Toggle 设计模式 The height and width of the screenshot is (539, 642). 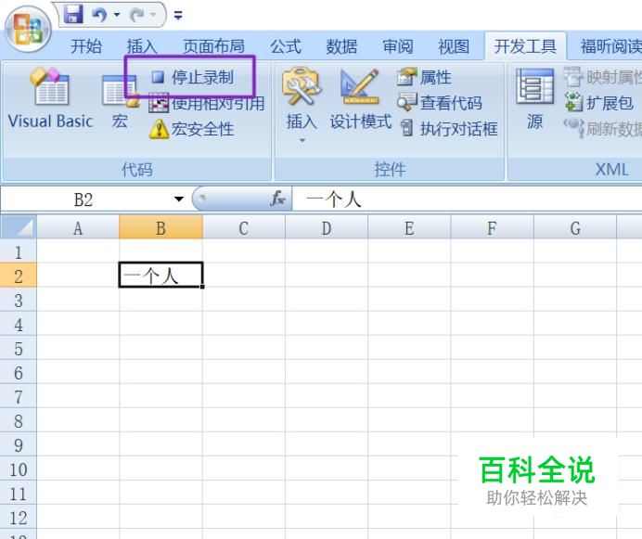pos(360,99)
